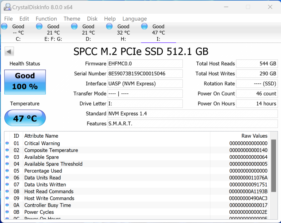Click the Firmware field EHFMC0.0
This screenshot has height=223, width=281.
pyautogui.click(x=145, y=64)
